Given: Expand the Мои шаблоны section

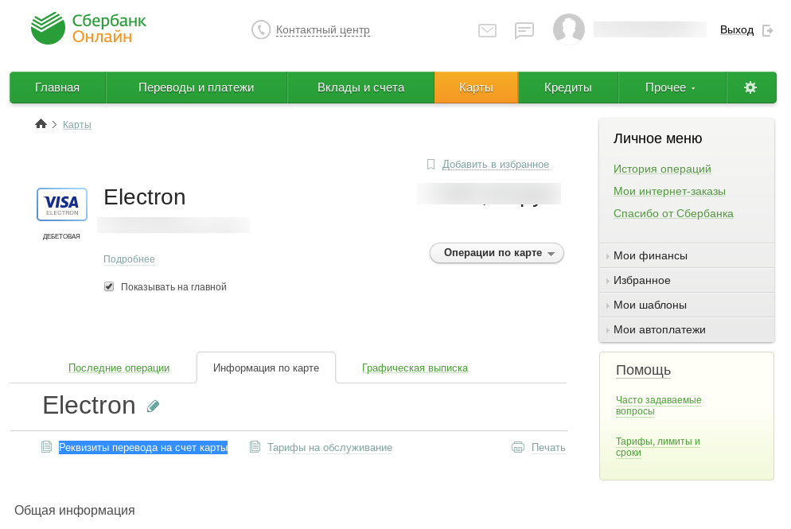Looking at the screenshot, I should (687, 305).
